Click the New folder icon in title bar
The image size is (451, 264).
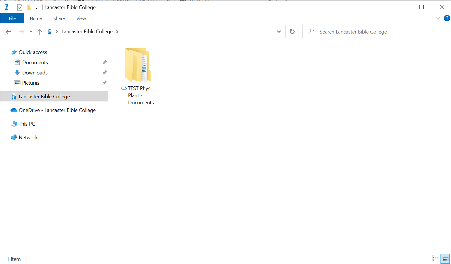coord(29,7)
